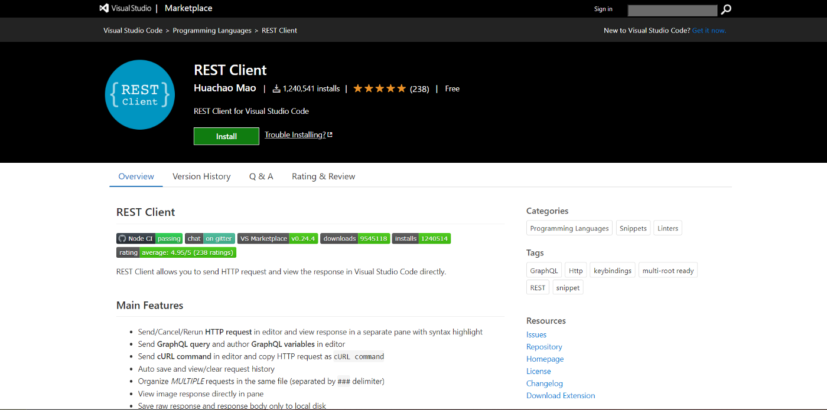
Task: Open the Repository resource link
Action: click(x=544, y=347)
